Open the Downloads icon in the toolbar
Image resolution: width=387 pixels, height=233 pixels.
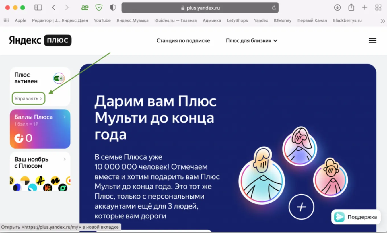pos(337,8)
